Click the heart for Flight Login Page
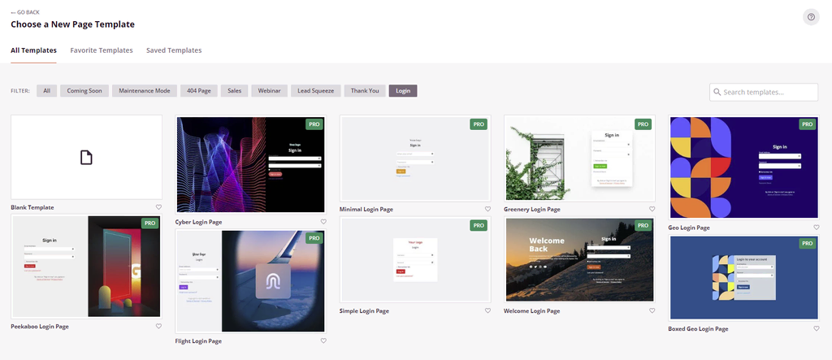The height and width of the screenshot is (360, 832). [323, 340]
